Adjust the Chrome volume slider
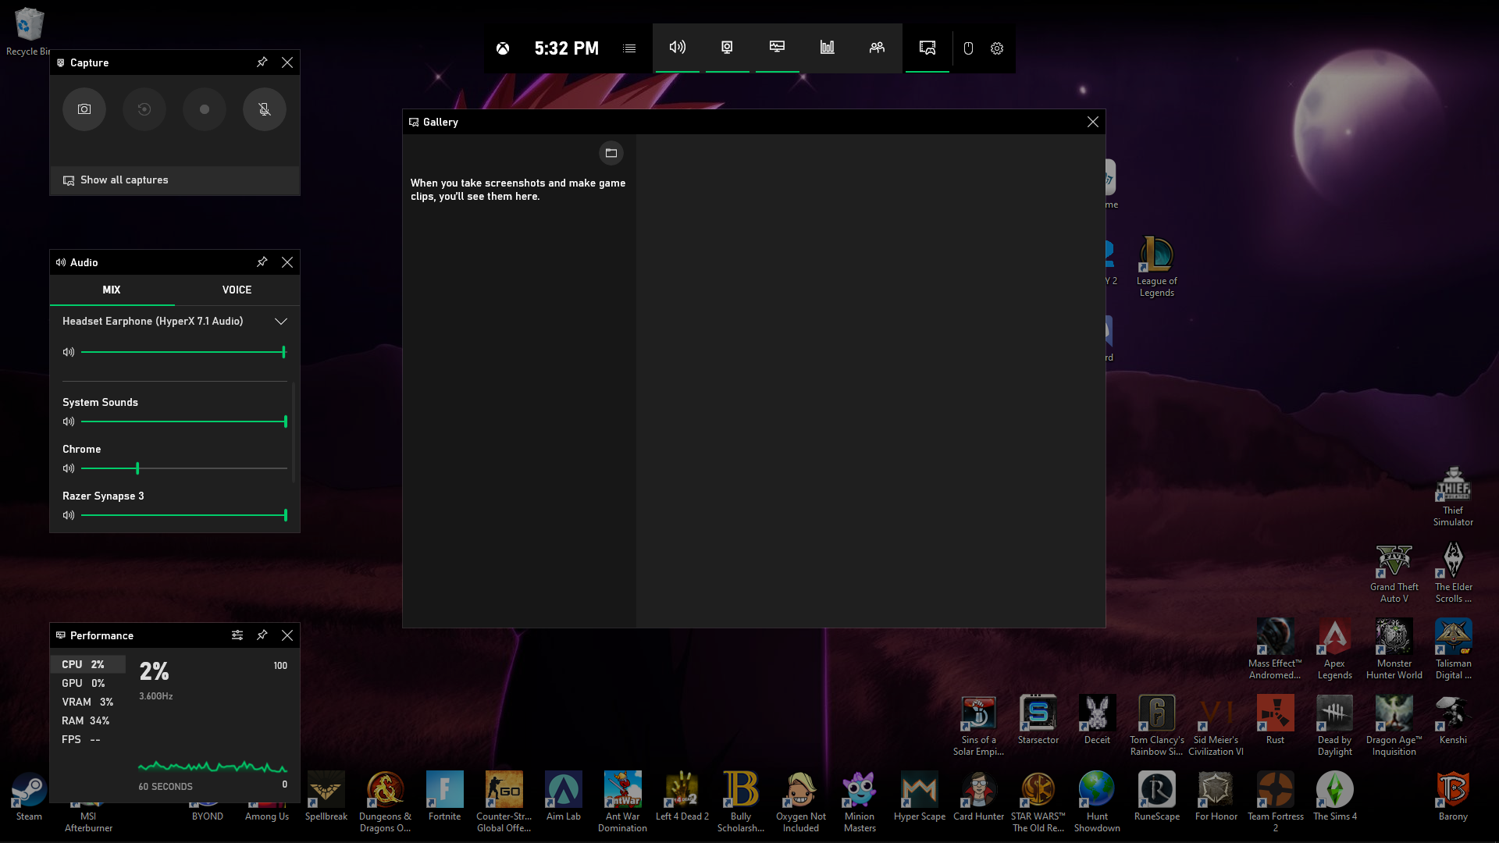The width and height of the screenshot is (1499, 843). coord(184,468)
